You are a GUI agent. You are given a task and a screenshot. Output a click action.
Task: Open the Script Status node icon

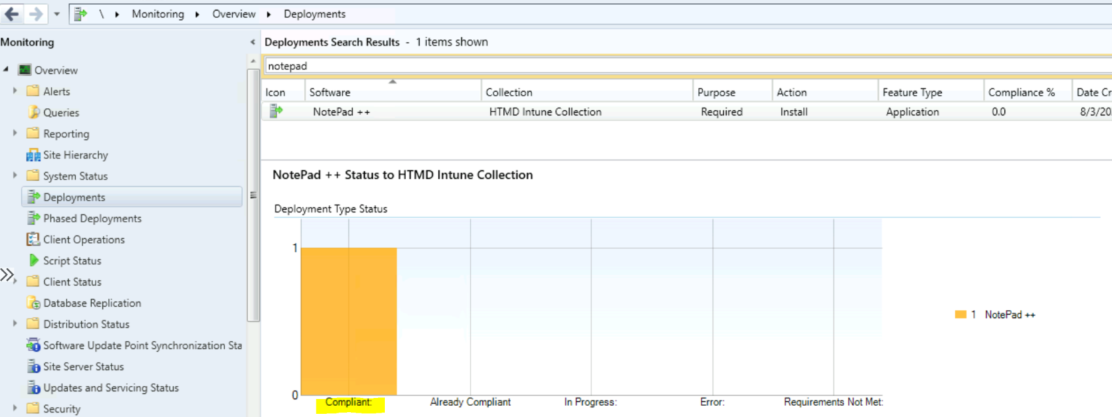pyautogui.click(x=33, y=261)
